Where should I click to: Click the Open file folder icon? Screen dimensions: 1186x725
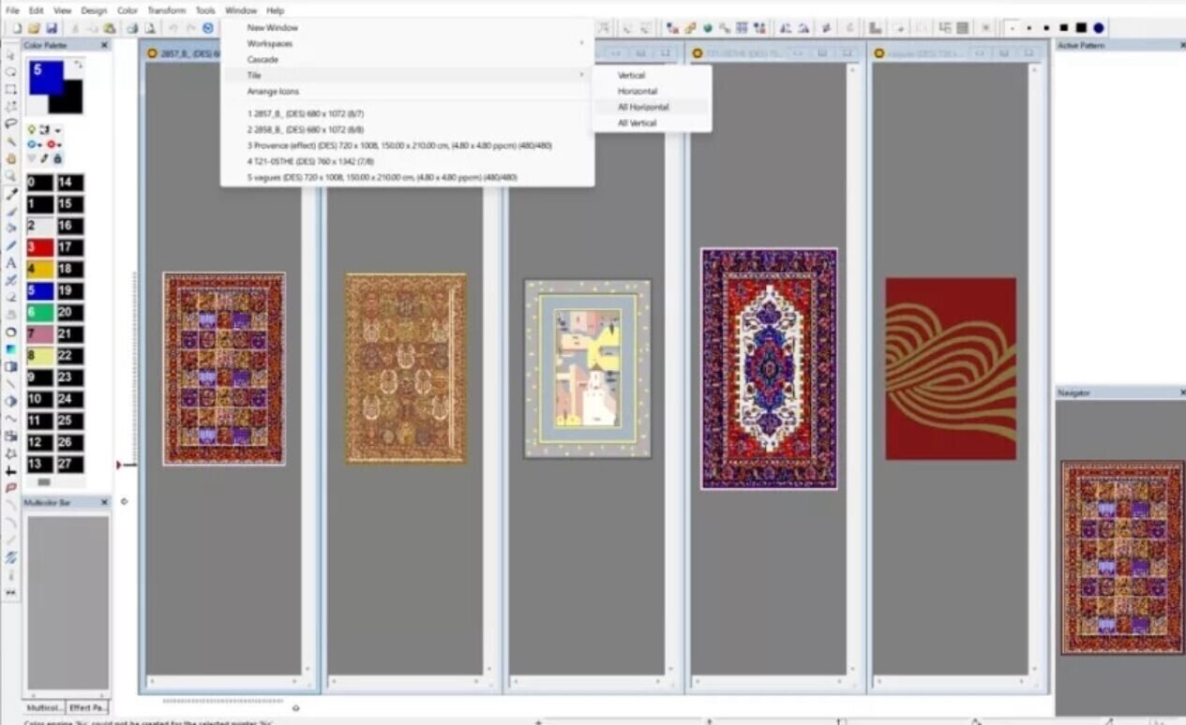pyautogui.click(x=34, y=28)
